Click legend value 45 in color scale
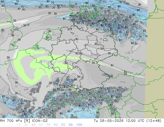This screenshot has width=164, height=127. [33, 125]
